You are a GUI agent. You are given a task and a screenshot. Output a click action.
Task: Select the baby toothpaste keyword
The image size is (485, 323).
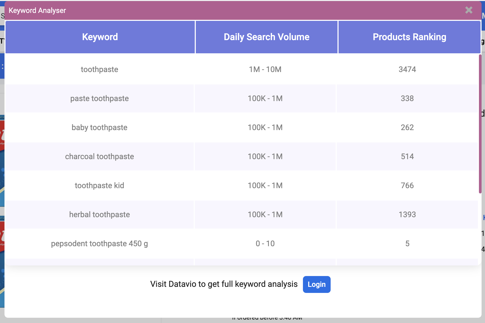click(x=99, y=127)
